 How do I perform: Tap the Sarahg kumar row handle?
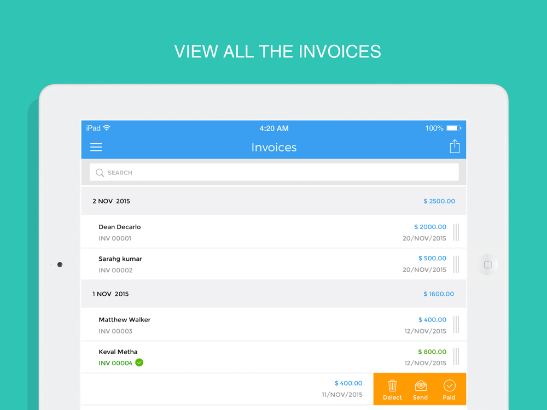pyautogui.click(x=456, y=264)
